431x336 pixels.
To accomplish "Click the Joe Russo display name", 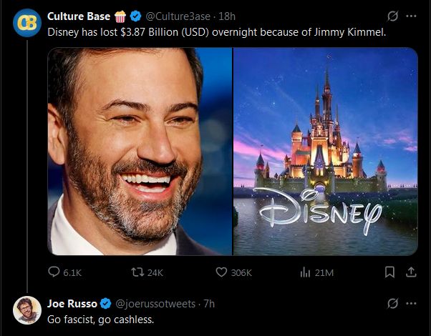I will [72, 303].
